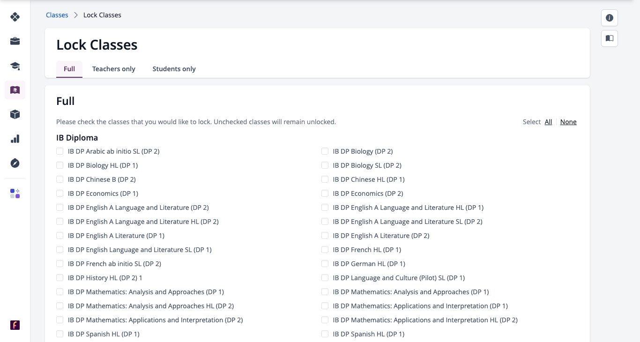
Task: Switch to the Teachers only tab
Action: (114, 69)
